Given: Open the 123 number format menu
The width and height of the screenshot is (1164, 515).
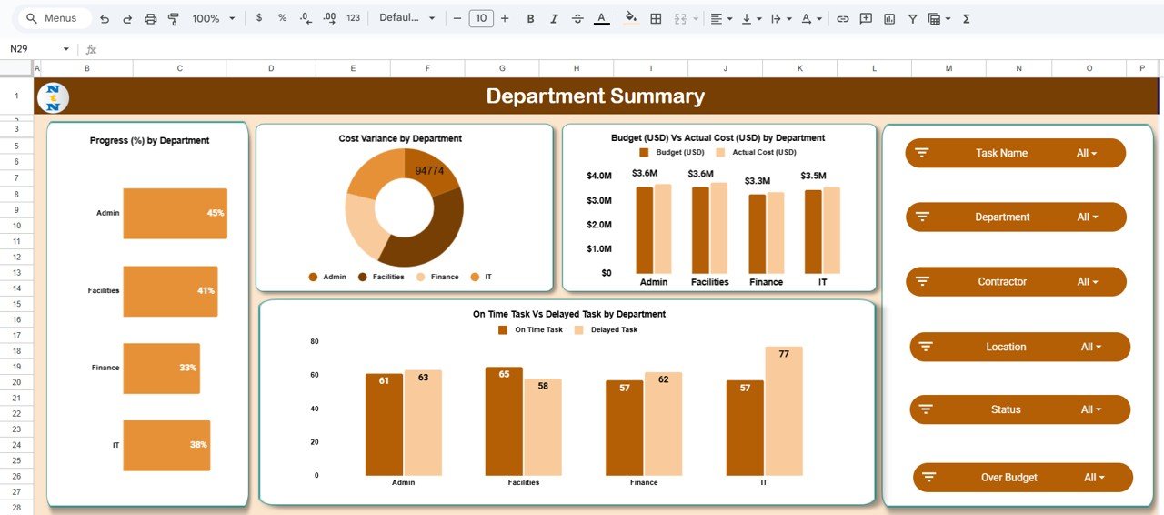Looking at the screenshot, I should coord(353,18).
